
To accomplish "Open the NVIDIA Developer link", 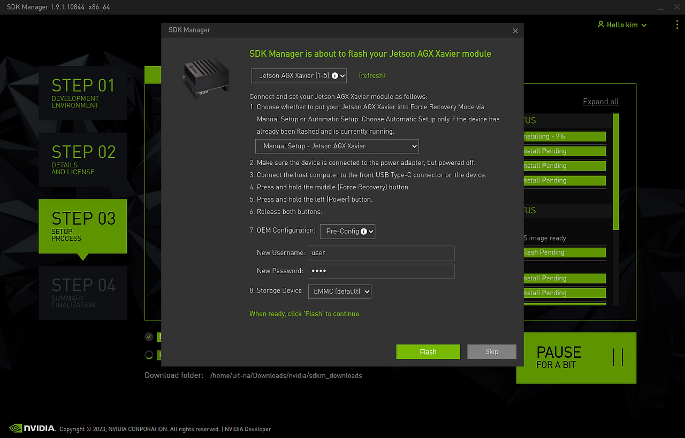I will tap(248, 429).
